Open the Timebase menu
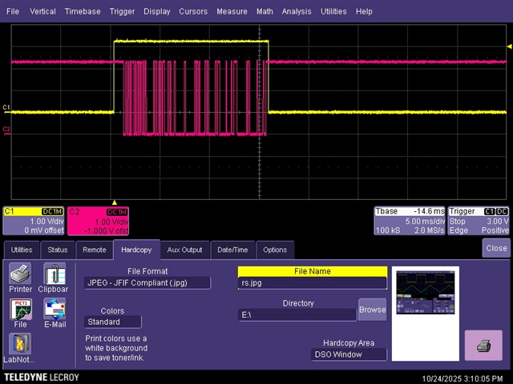 click(x=83, y=12)
